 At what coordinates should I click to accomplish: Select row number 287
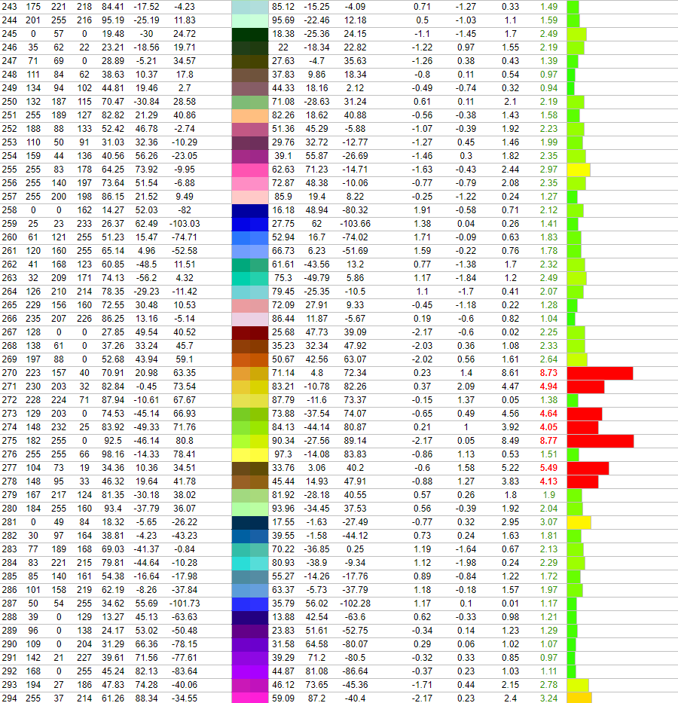(9, 604)
